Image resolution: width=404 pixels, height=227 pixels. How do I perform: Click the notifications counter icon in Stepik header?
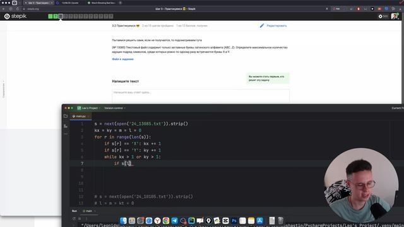click(383, 16)
